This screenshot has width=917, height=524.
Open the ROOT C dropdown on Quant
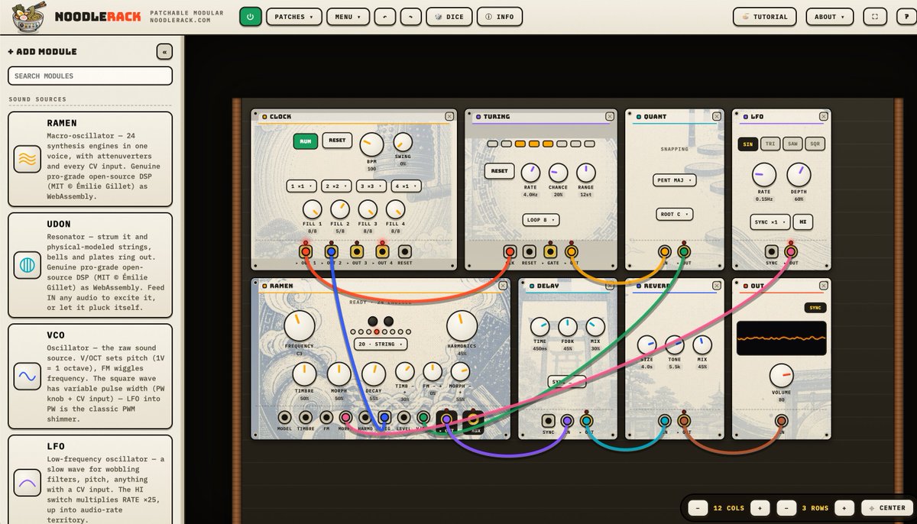coord(675,215)
